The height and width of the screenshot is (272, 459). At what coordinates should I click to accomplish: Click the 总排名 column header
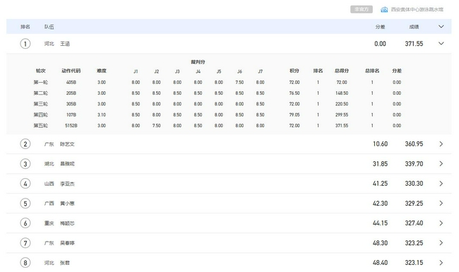tap(372, 71)
